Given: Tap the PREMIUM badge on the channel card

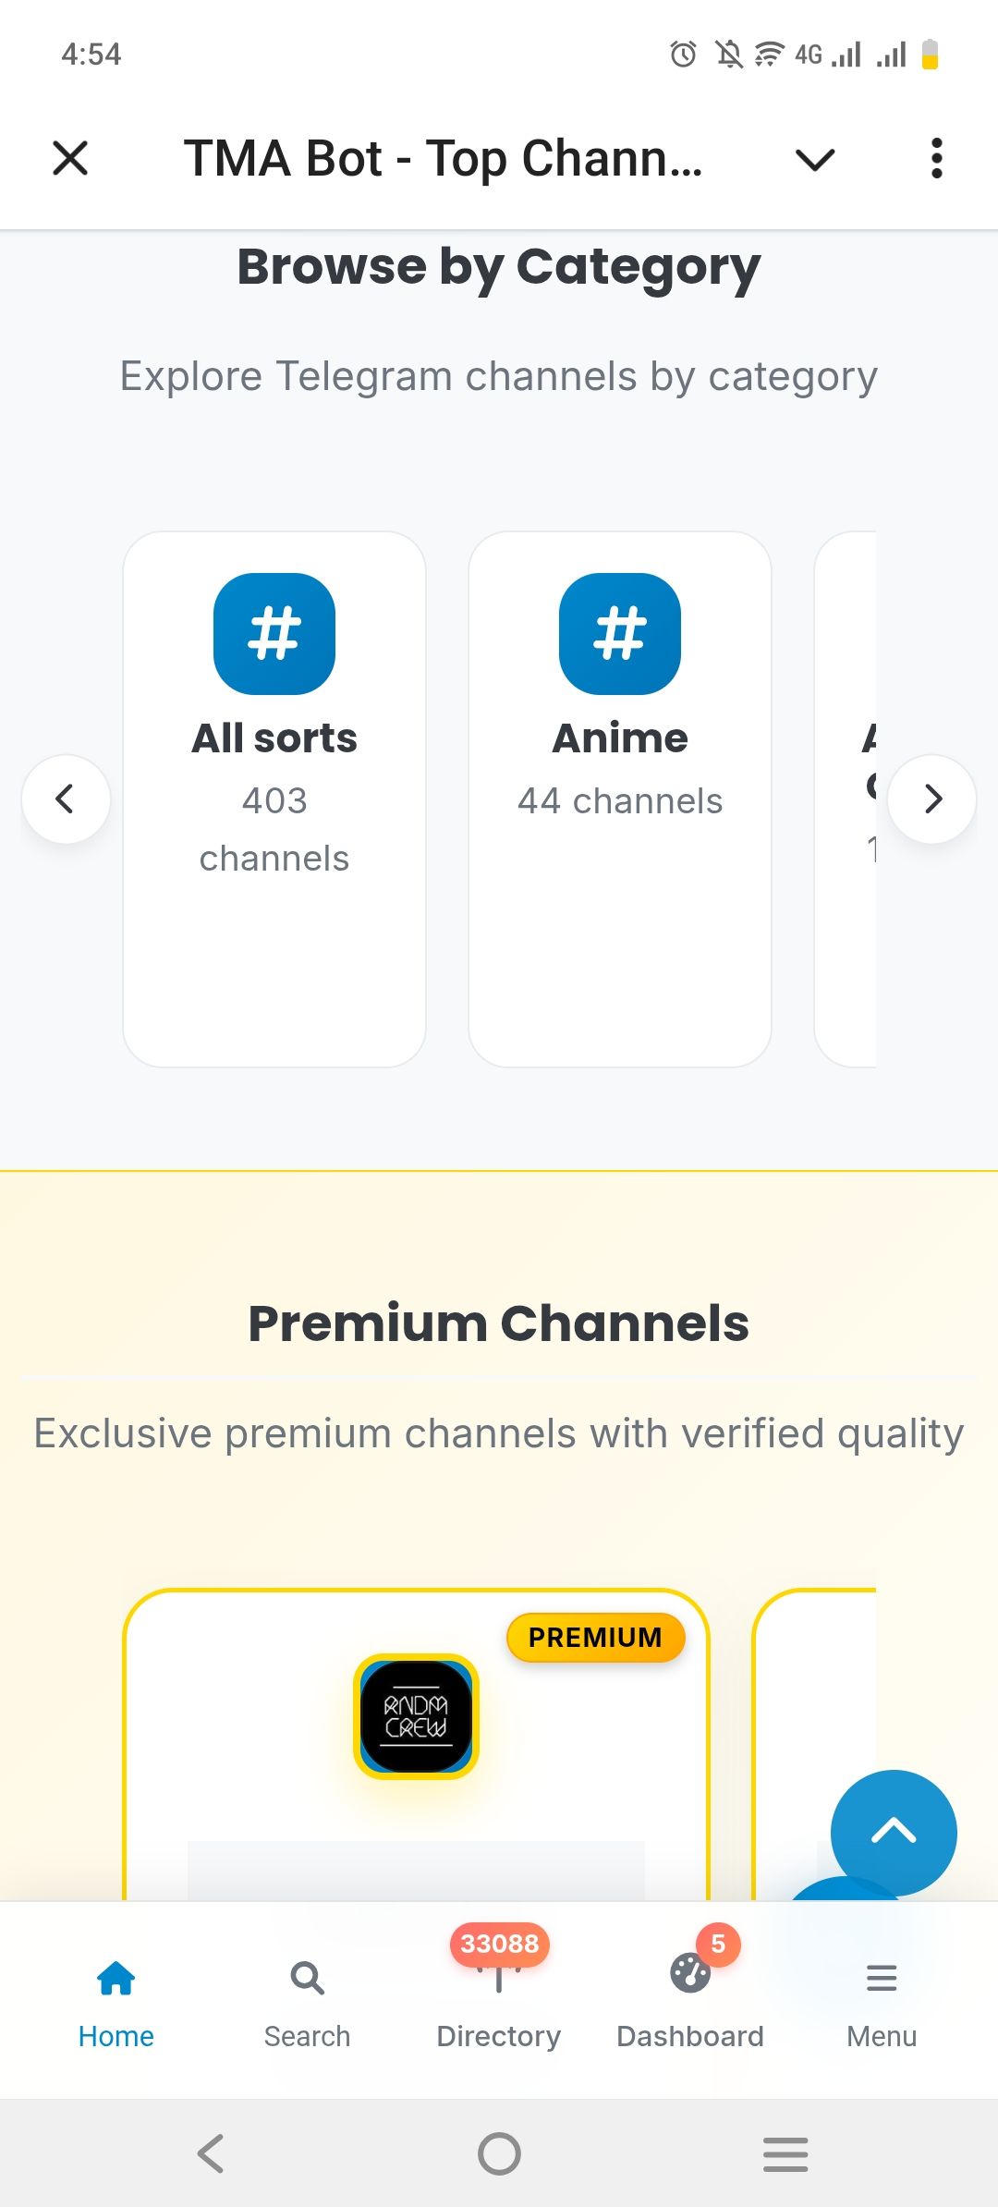Looking at the screenshot, I should [596, 1637].
